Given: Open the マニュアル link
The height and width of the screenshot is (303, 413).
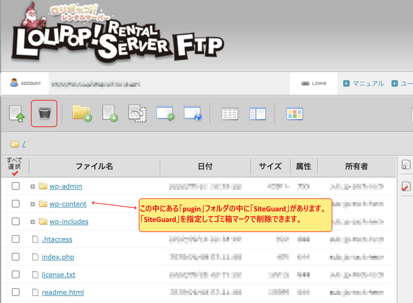Looking at the screenshot, I should [368, 83].
